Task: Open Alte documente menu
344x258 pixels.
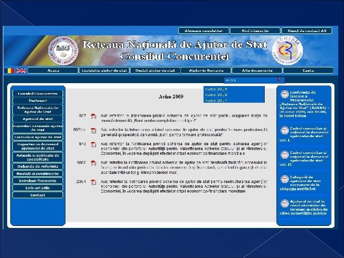Action: click(x=257, y=70)
